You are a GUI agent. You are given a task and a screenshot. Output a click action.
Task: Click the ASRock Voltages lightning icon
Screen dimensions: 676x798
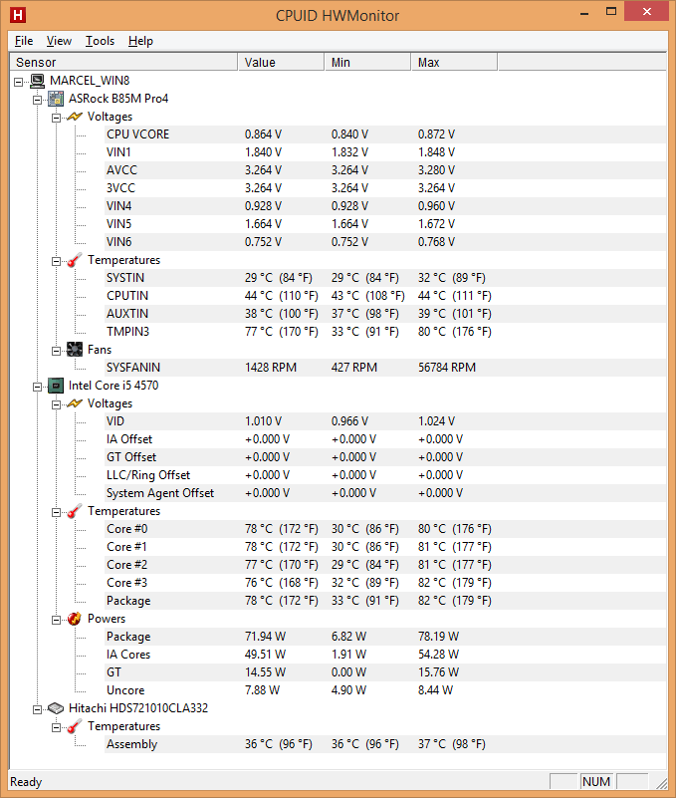pyautogui.click(x=75, y=117)
